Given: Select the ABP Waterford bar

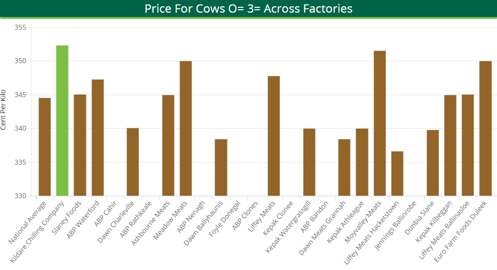Looking at the screenshot, I should 97,137.
